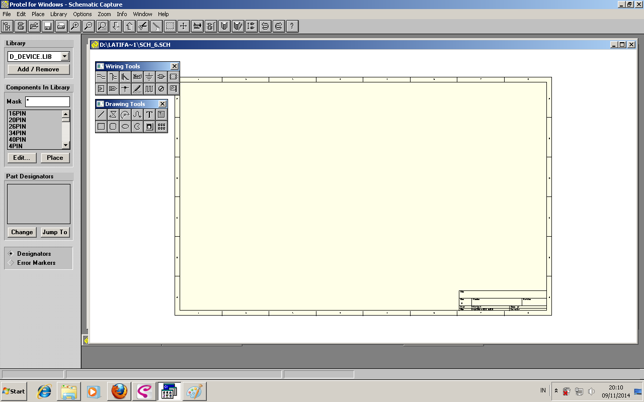Image resolution: width=644 pixels, height=402 pixels.
Task: Zoom out with the magnifier minus icon
Action: [89, 26]
